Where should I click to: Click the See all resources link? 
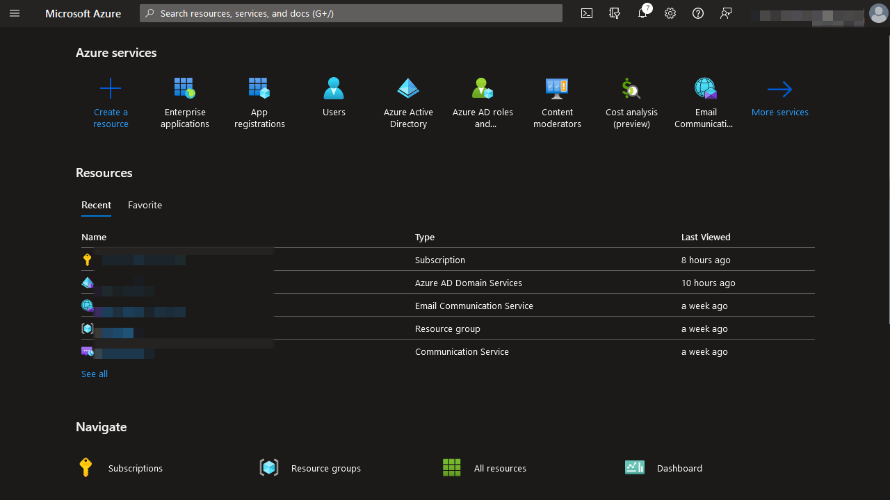[95, 374]
